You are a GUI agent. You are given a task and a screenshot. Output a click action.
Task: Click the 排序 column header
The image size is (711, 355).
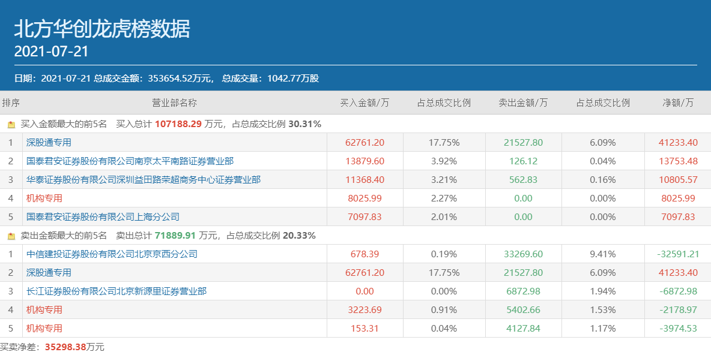tap(11, 103)
